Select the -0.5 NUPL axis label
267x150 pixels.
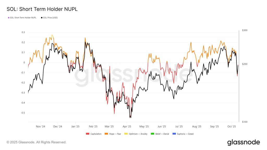[x=23, y=113]
